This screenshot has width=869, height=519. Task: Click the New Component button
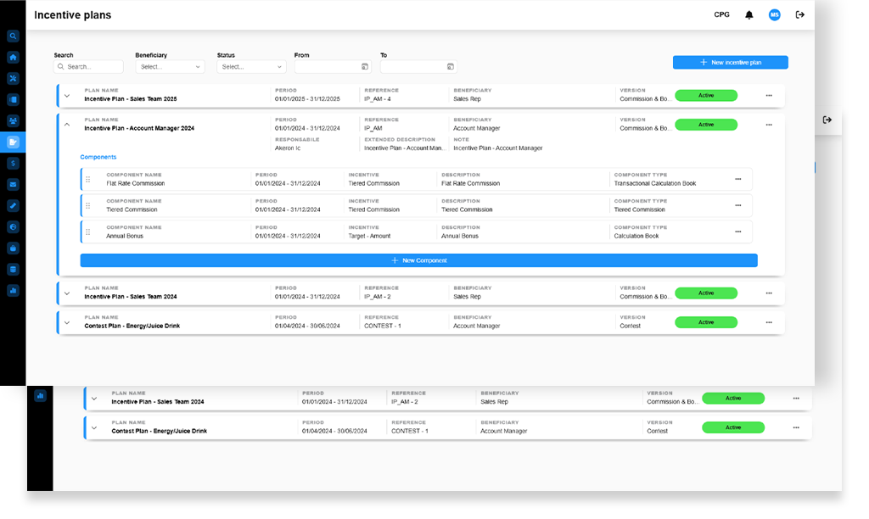tap(418, 260)
